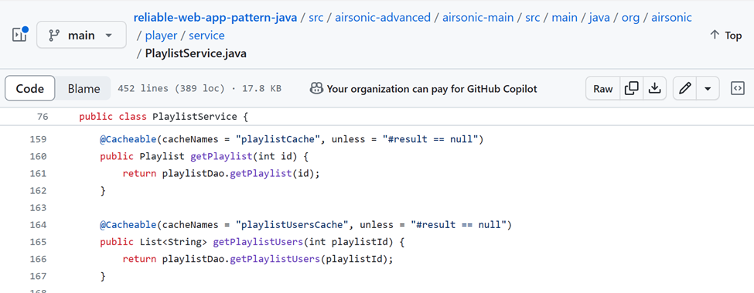
Task: Expand more edit options caret
Action: pyautogui.click(x=708, y=88)
